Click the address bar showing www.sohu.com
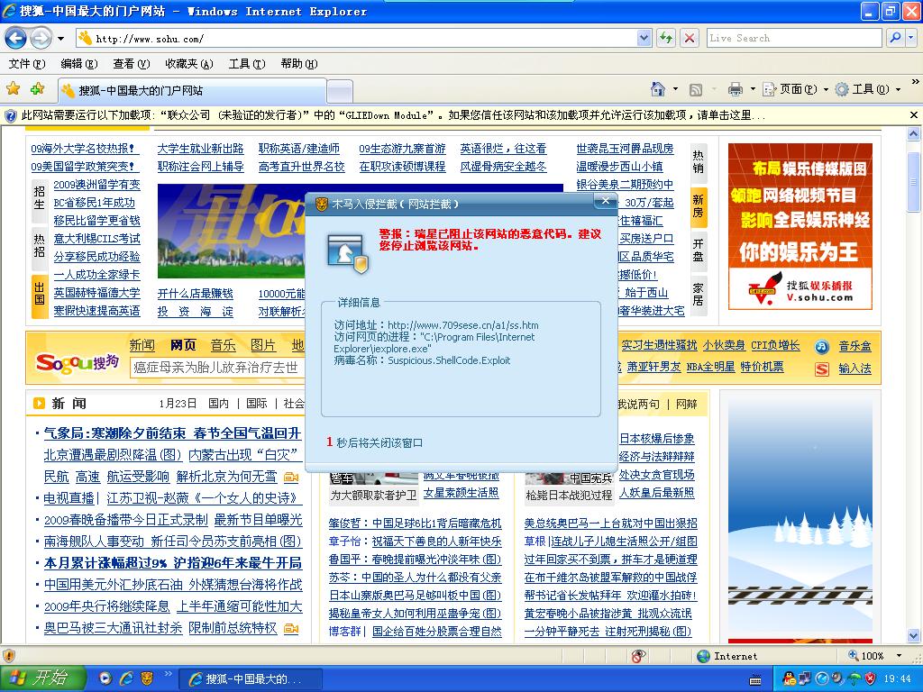The width and height of the screenshot is (923, 692). coord(356,39)
